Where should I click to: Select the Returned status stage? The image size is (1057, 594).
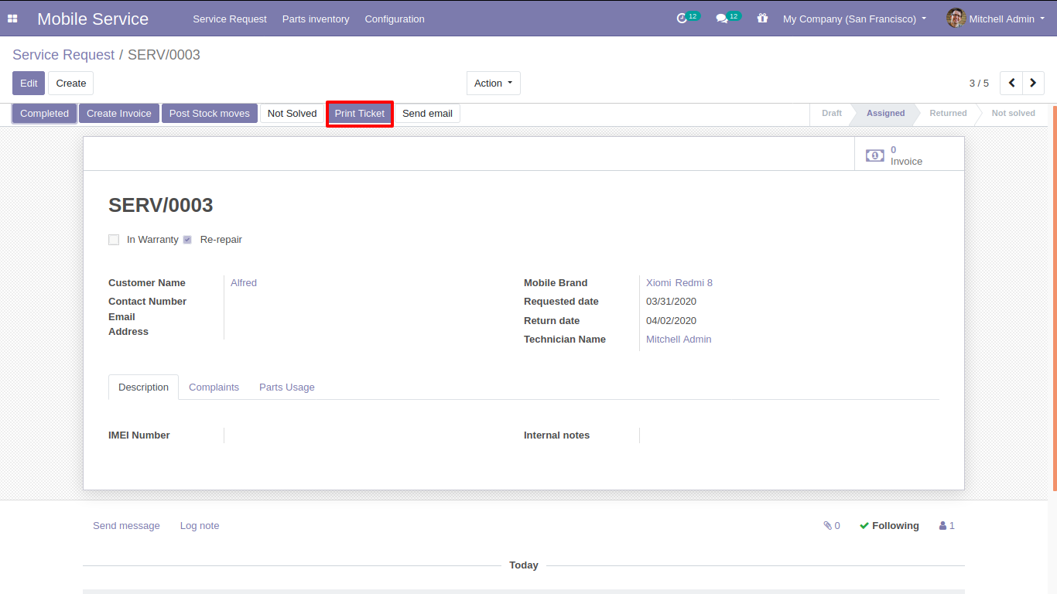[947, 113]
